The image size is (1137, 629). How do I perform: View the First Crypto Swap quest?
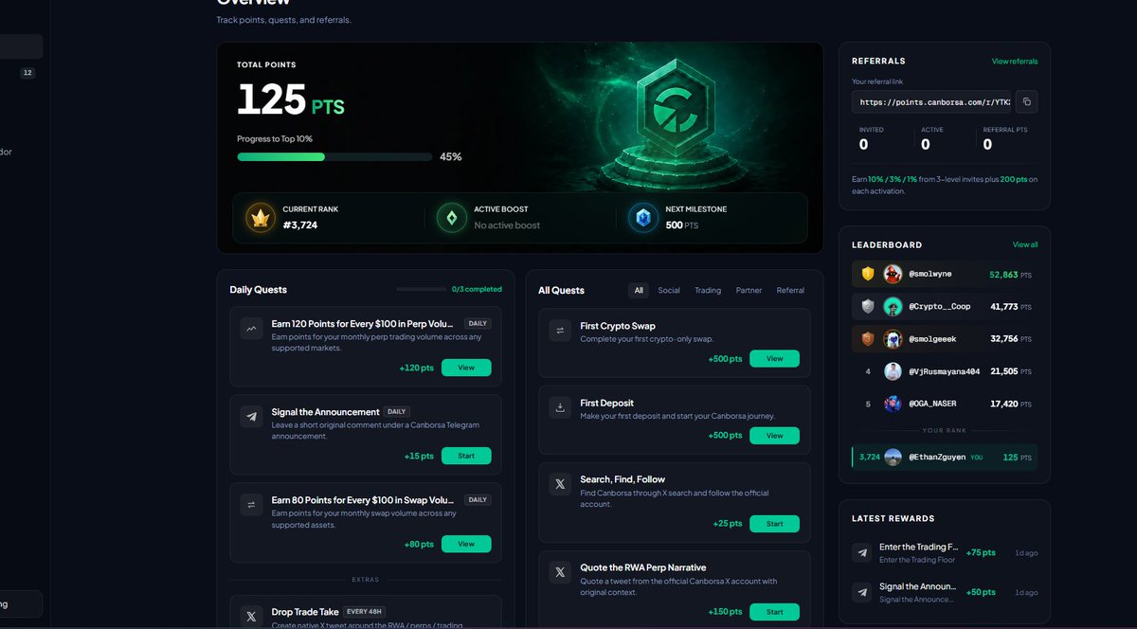coord(774,359)
